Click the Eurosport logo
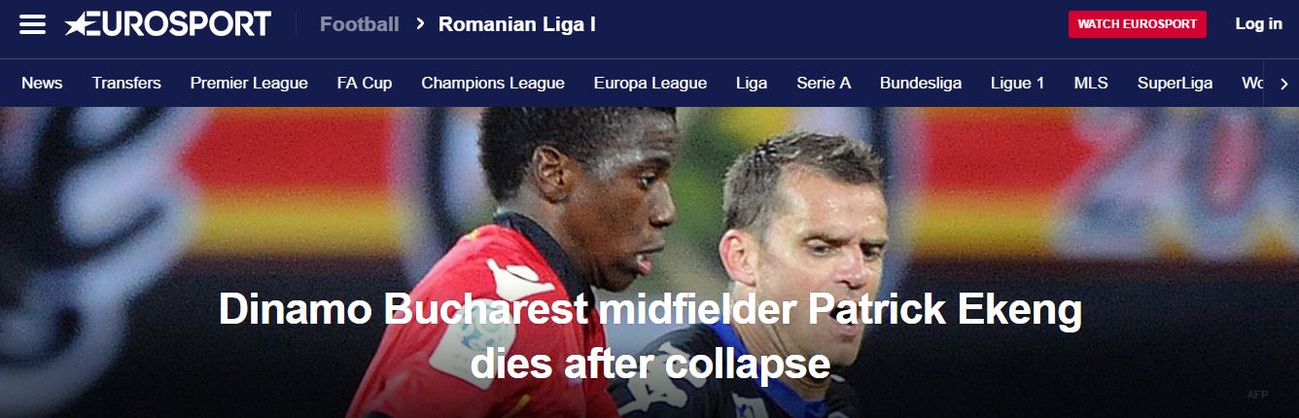1299x418 pixels. click(168, 24)
